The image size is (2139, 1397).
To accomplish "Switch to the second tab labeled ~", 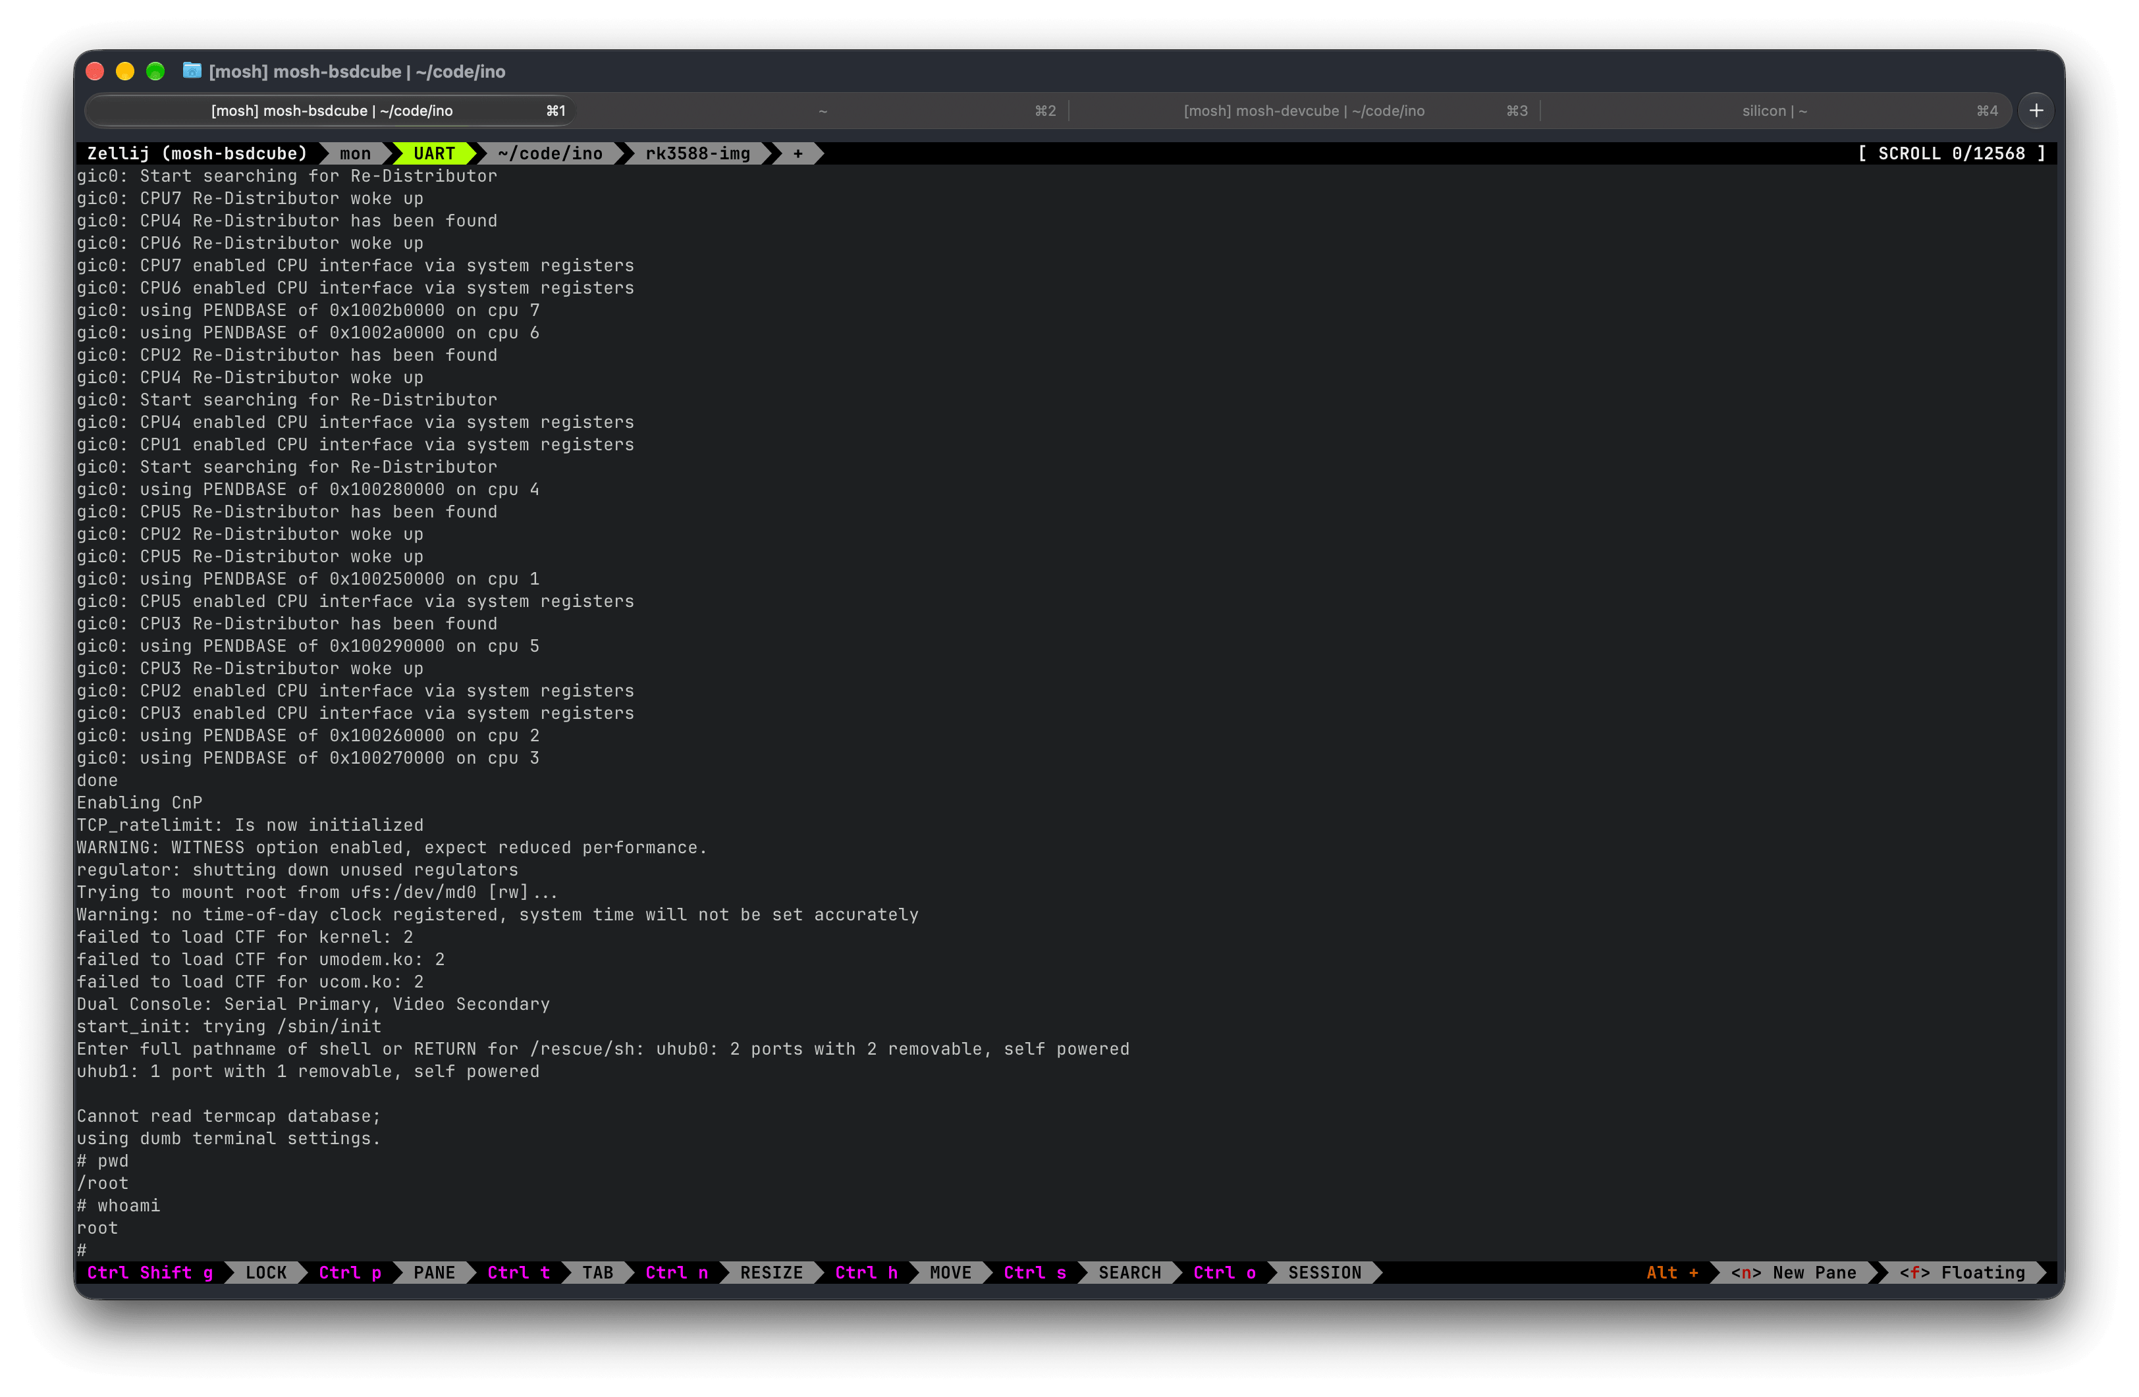I will (x=823, y=111).
